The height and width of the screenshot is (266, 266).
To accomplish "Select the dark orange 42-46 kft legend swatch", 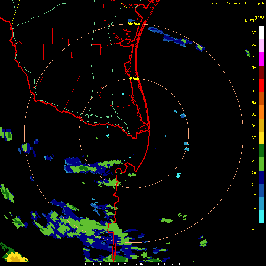I will coord(261,98).
